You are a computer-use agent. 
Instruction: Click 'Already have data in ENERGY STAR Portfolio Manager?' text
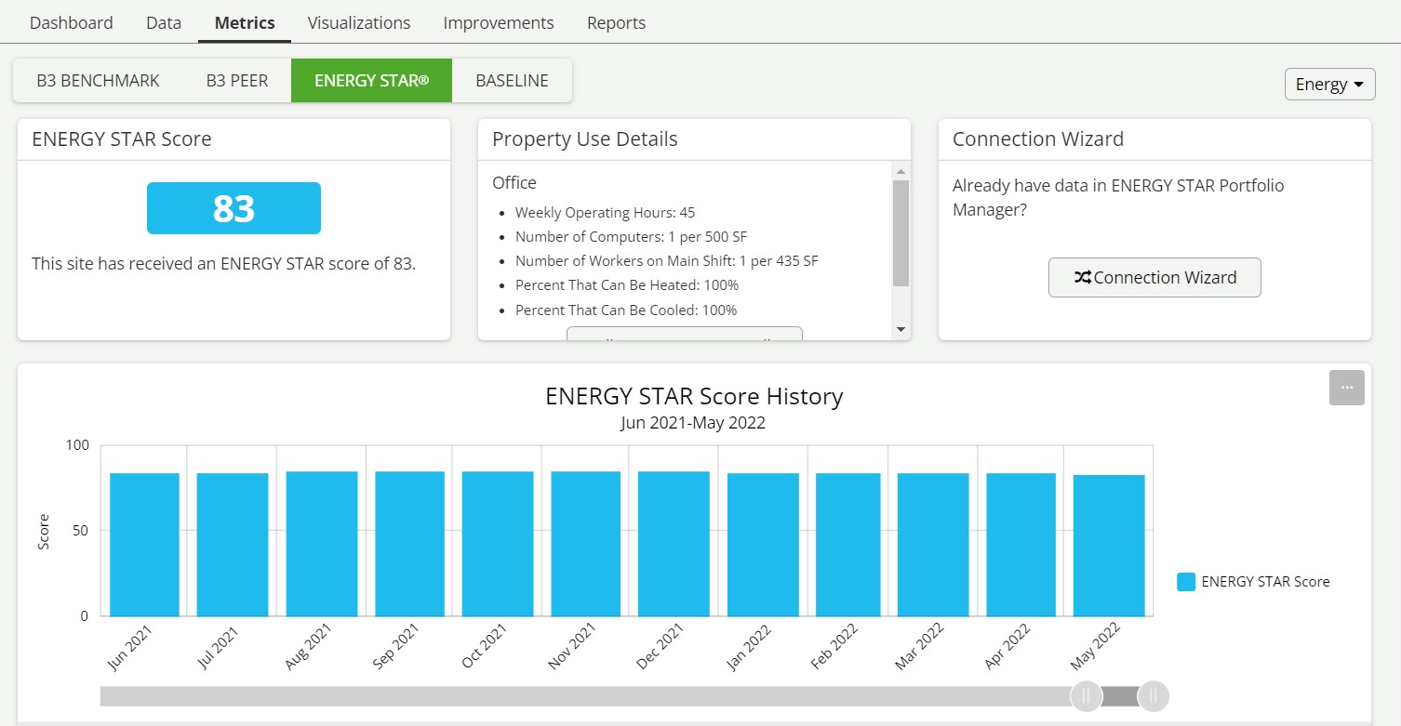pos(1118,198)
